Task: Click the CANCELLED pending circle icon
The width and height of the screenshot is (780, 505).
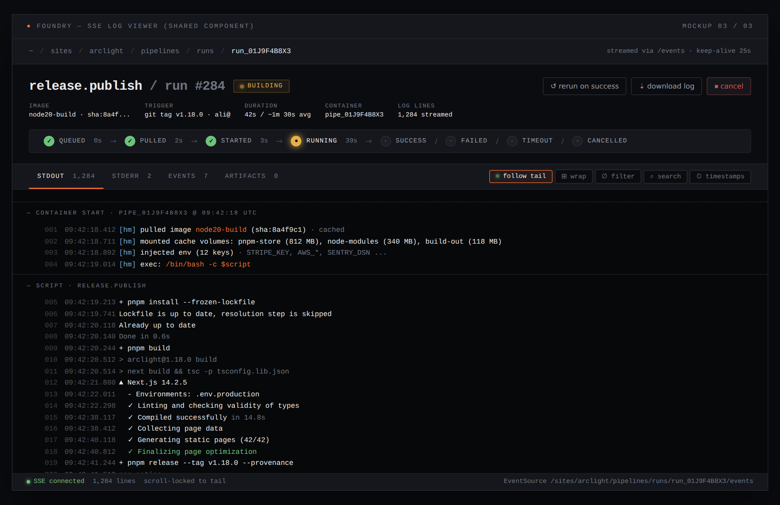Action: coord(578,141)
